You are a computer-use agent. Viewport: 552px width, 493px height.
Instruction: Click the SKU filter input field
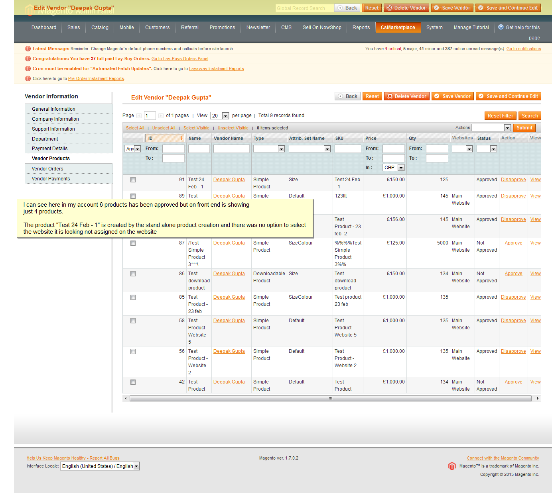tap(347, 149)
